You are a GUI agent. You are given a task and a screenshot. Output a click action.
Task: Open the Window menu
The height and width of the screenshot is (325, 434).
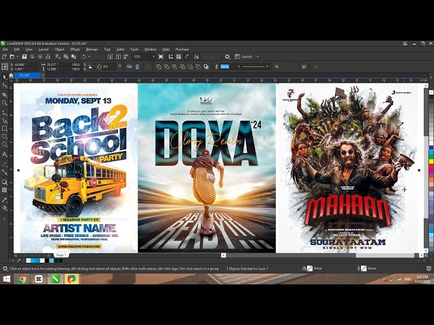[151, 49]
